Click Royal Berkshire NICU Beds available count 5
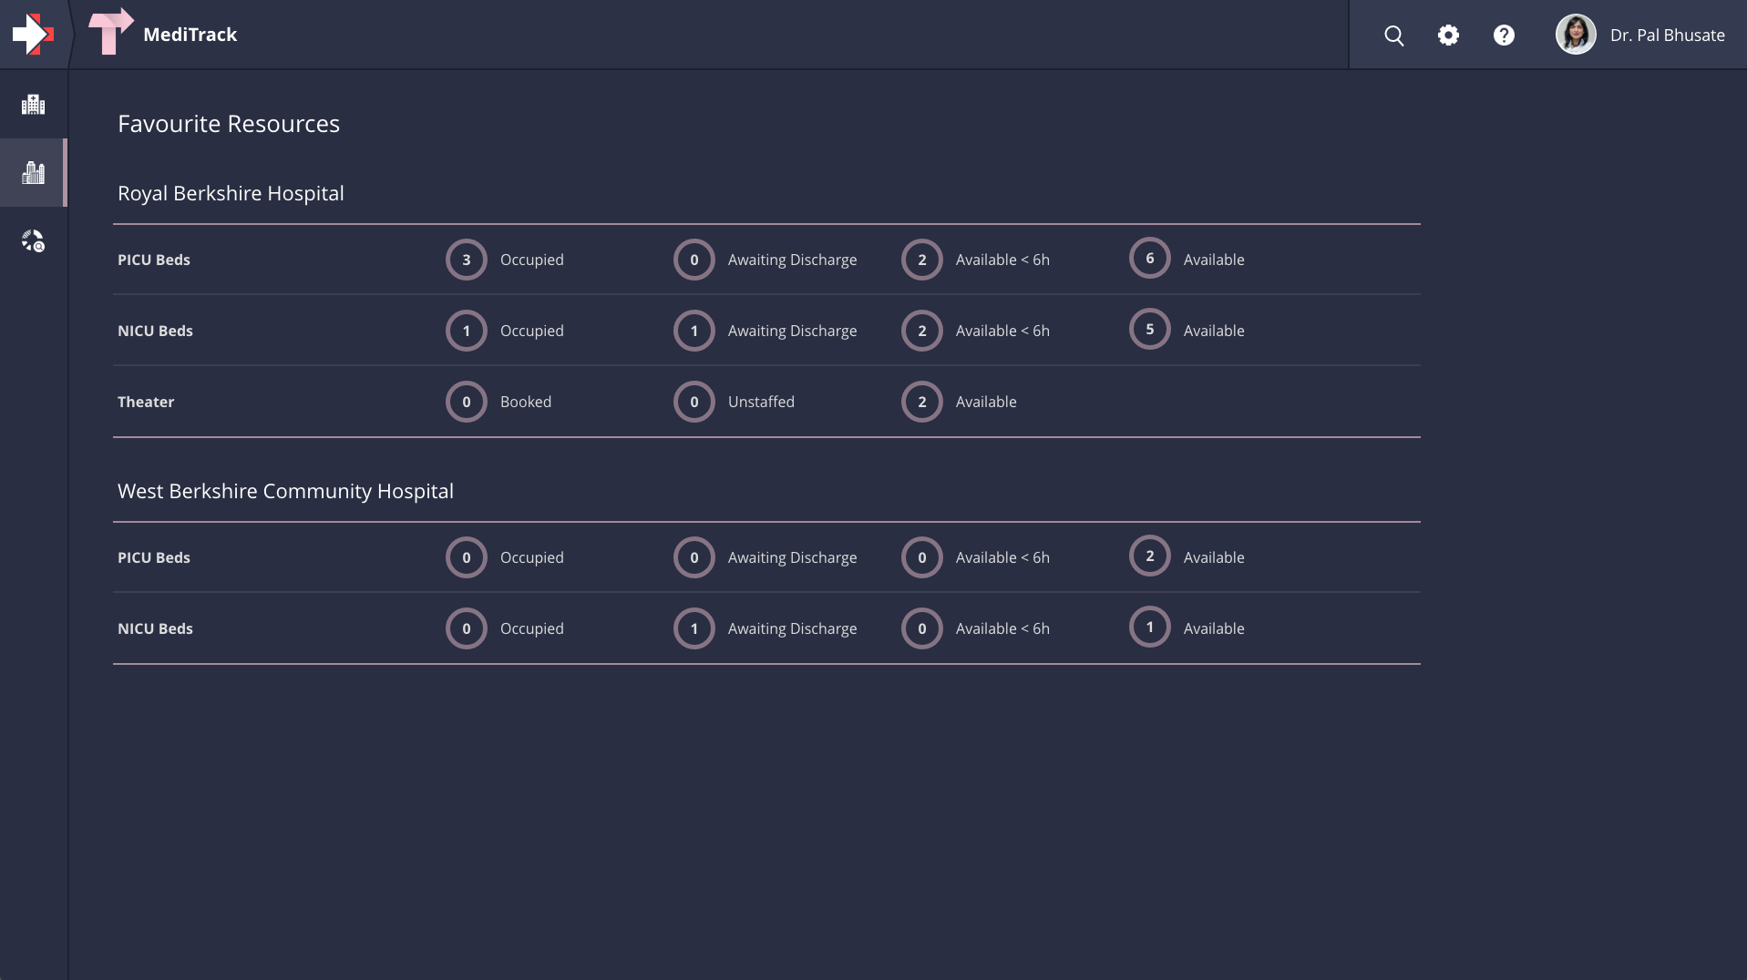The height and width of the screenshot is (980, 1747). pyautogui.click(x=1149, y=330)
